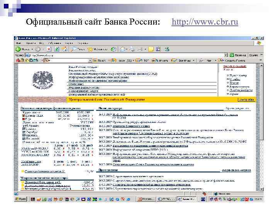278x208 pixels.
Task: Open Информация по кредитным организациям link
Action: tap(98, 81)
